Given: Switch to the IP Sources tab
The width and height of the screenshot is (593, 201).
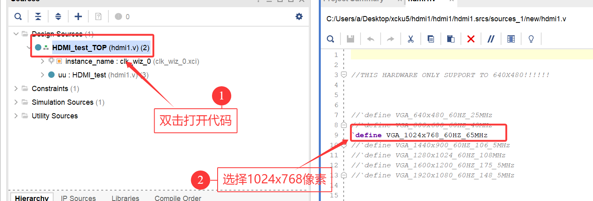Looking at the screenshot, I should click(78, 198).
